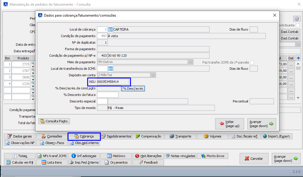Click the upper Dias de fluxo field

point(254,29)
